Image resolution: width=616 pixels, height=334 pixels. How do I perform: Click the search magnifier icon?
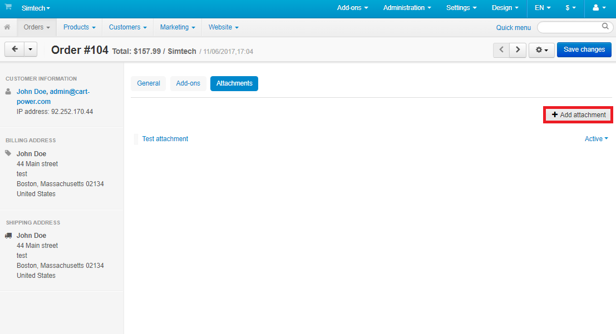click(x=605, y=26)
